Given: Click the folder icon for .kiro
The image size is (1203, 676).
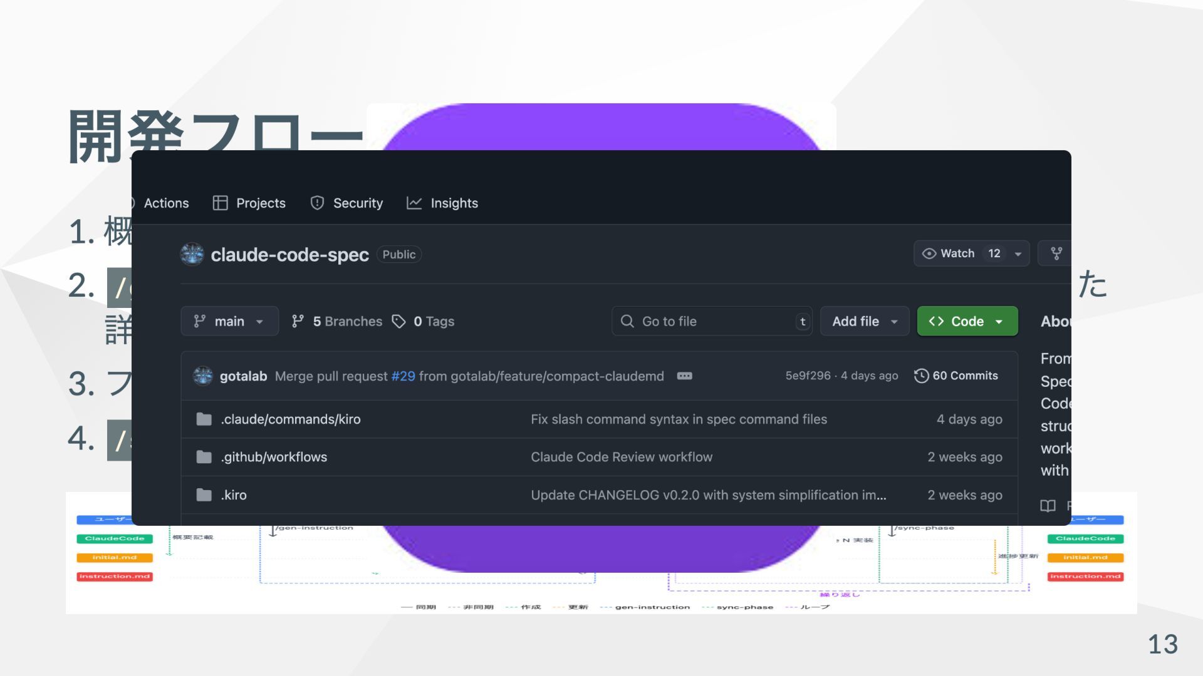Looking at the screenshot, I should click(x=204, y=495).
